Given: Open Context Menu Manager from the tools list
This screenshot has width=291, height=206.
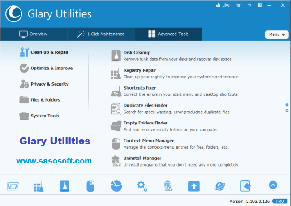Looking at the screenshot, I should click(x=170, y=144).
